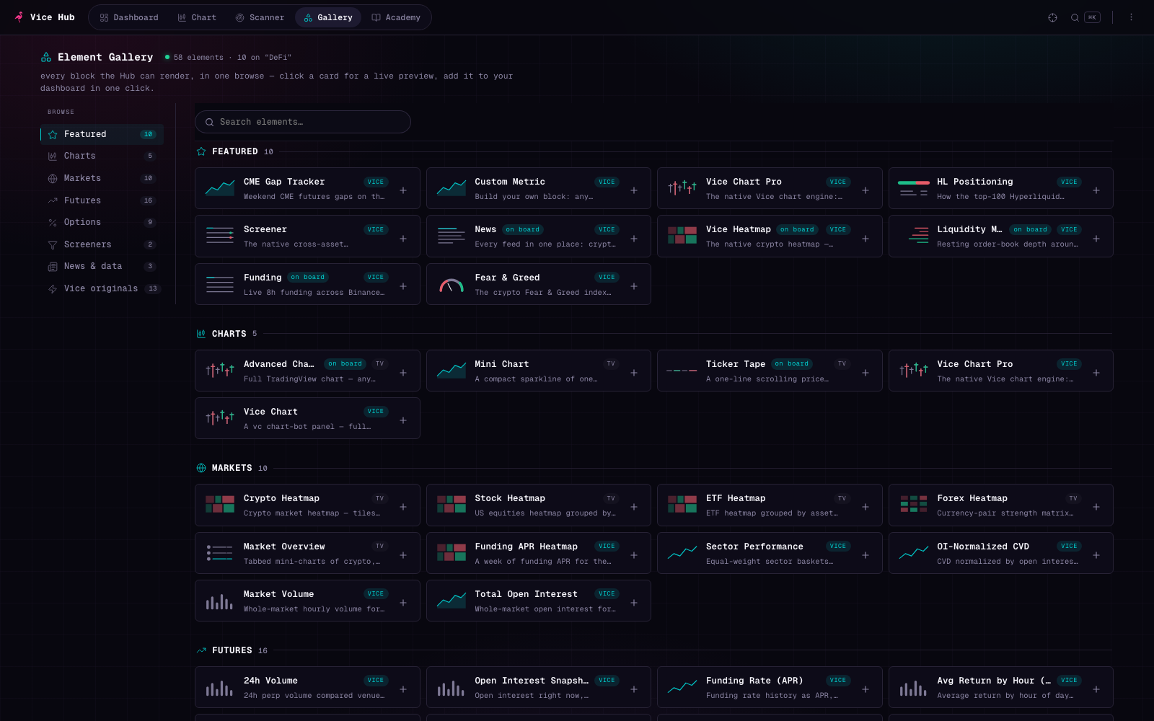Click the Vice Heatmap tile thumbnail
The width and height of the screenshot is (1154, 721).
coord(682,235)
